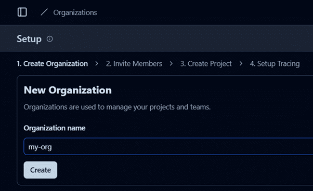Screen dimensions: 313x191
Task: Click the New Organization heading
Action: 68,90
